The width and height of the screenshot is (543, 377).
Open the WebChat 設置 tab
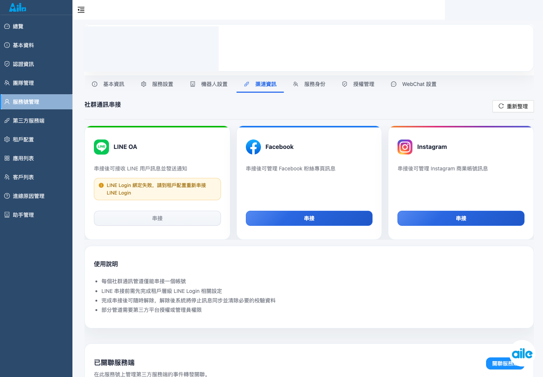(414, 84)
